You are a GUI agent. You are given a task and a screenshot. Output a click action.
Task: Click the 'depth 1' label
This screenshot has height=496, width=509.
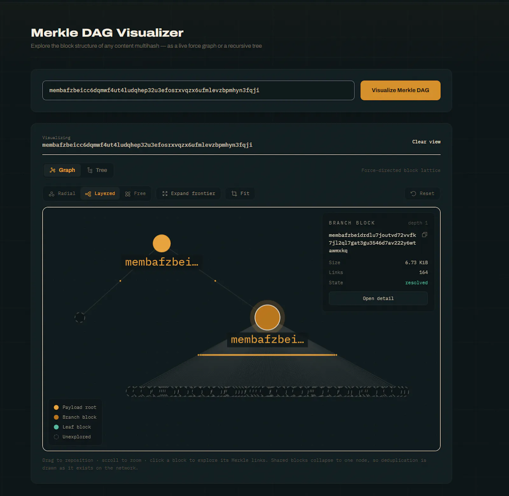pos(418,223)
